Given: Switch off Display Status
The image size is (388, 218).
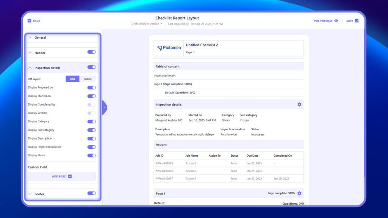Looking at the screenshot, I should [91, 156].
